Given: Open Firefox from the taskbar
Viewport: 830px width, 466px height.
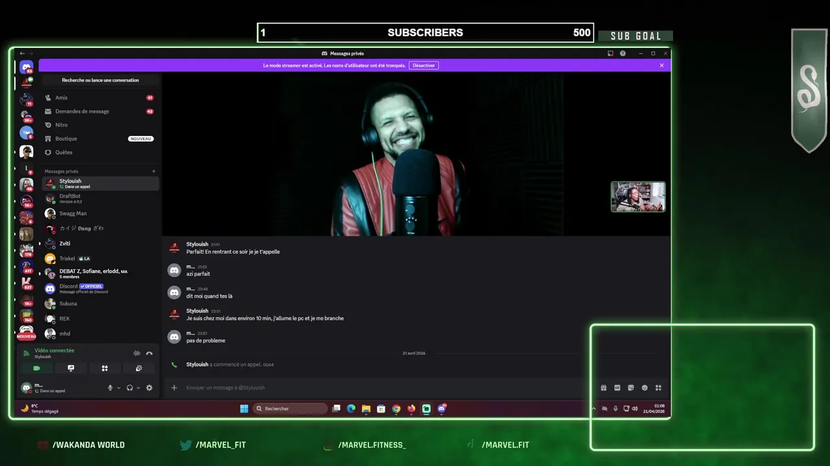Looking at the screenshot, I should (411, 408).
